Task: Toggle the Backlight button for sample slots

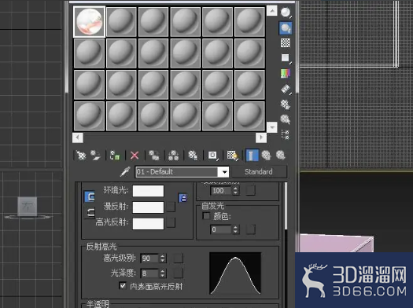Action: pos(286,27)
